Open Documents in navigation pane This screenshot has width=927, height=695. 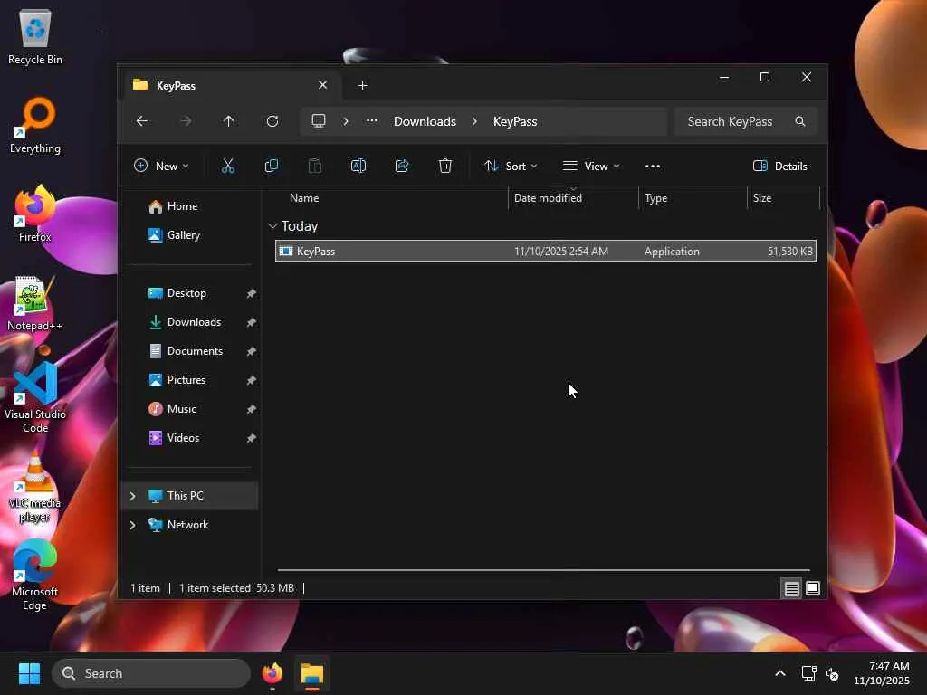pyautogui.click(x=196, y=351)
